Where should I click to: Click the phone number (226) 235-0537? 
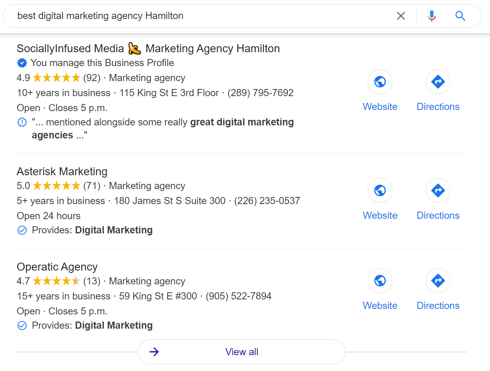click(267, 201)
